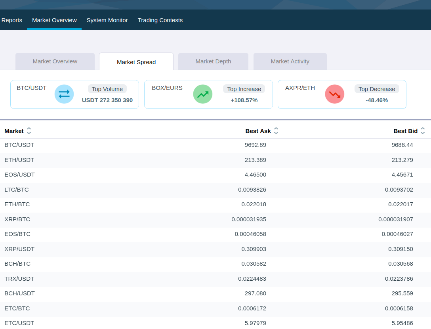Click Best Ask value 213.389
Screen dimensions: 431x329
(x=256, y=160)
